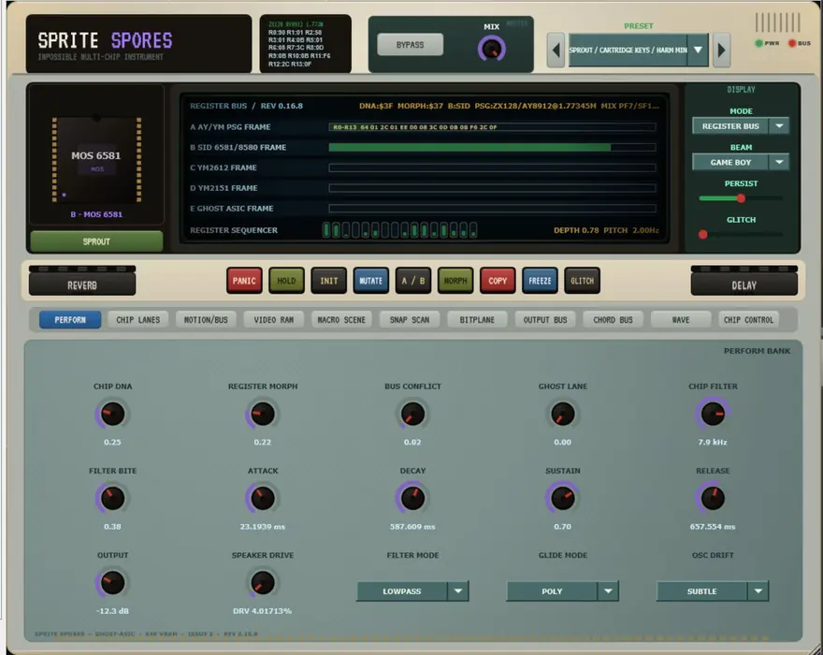This screenshot has height=655, width=823.
Task: Open the GLIDE MODE dropdown arrow
Action: tap(608, 591)
